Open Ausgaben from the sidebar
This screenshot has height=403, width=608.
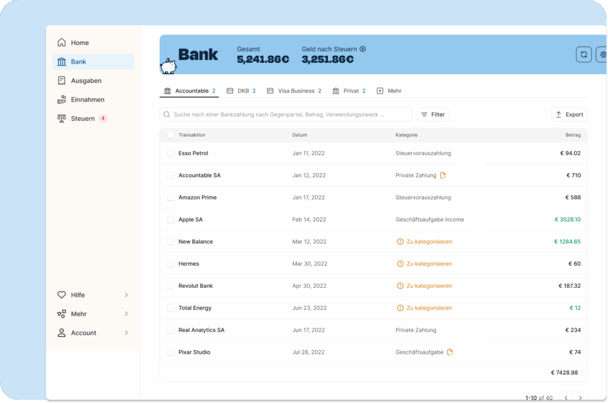click(86, 81)
